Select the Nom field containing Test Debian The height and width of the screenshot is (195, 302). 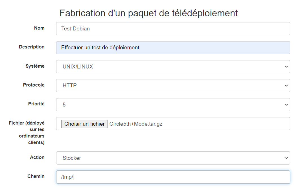coord(173,28)
